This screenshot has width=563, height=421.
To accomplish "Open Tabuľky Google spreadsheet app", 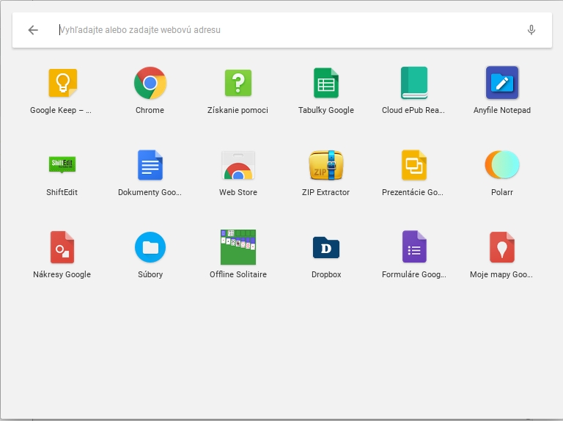I will [x=326, y=84].
